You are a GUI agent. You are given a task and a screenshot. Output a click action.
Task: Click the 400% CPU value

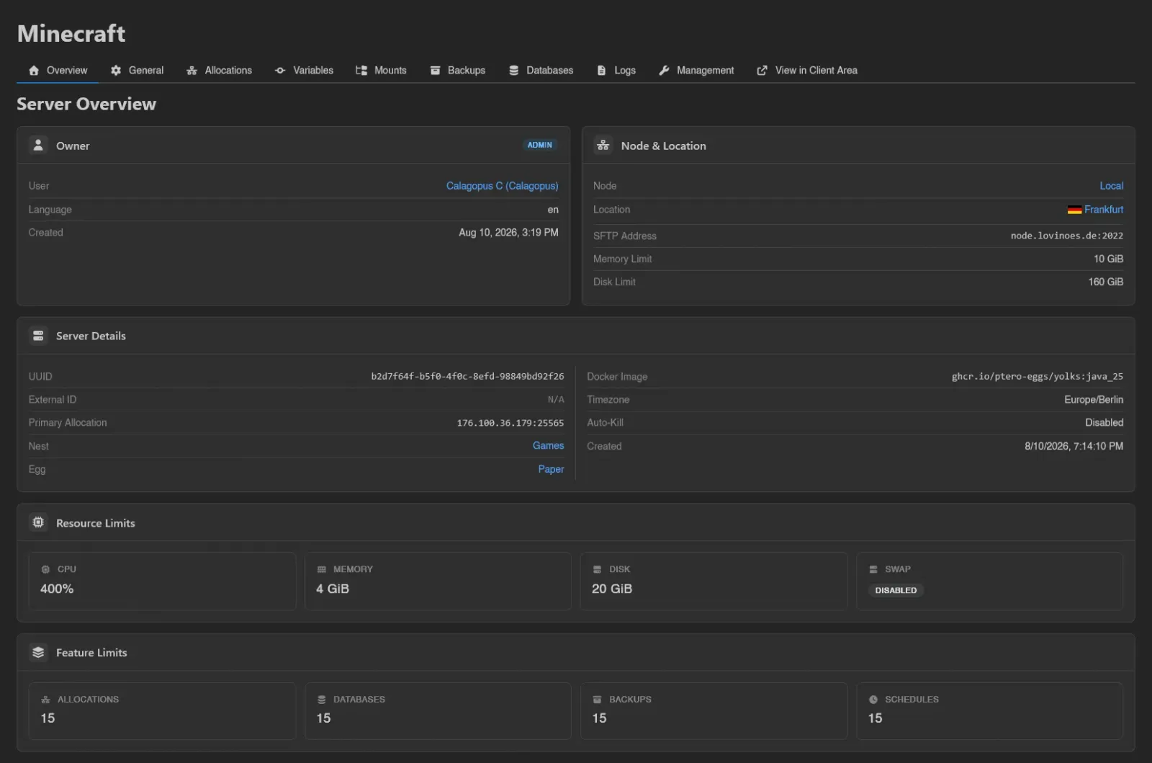click(57, 589)
